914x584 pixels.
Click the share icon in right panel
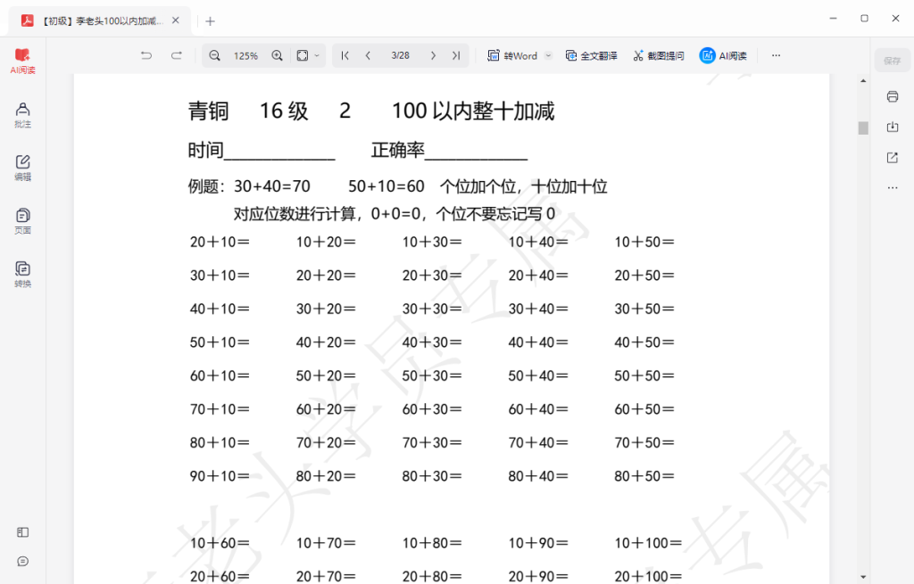point(893,157)
